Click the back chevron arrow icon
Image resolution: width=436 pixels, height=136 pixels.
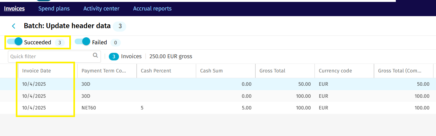14,26
